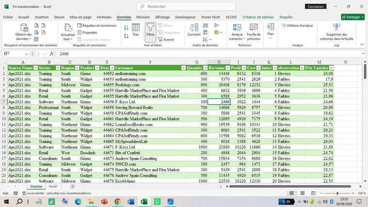The image size is (368, 207).
Task: Open the Sector column filter dropdown
Action: pos(58,68)
